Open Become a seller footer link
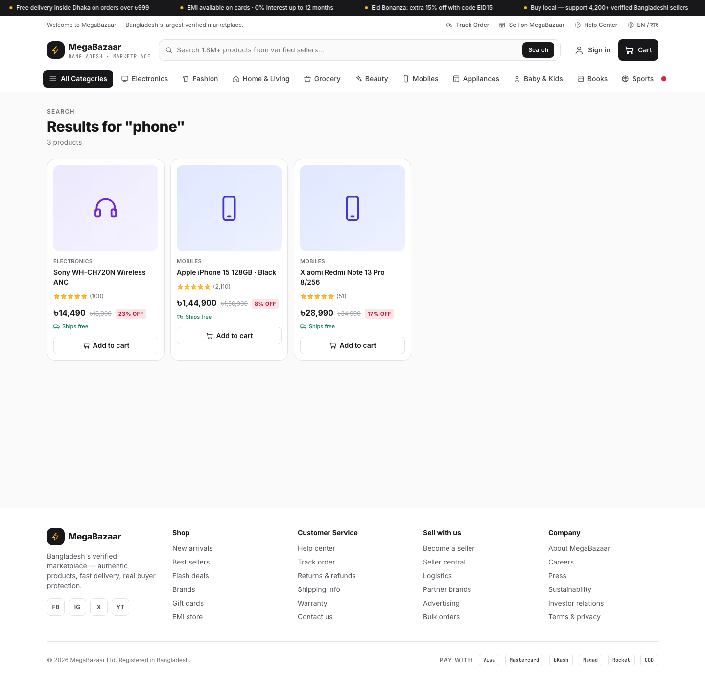705x686 pixels. (x=449, y=548)
